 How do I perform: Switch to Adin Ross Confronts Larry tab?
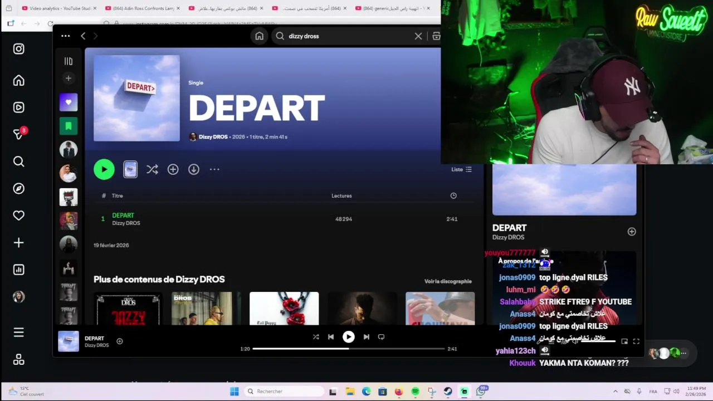click(142, 8)
